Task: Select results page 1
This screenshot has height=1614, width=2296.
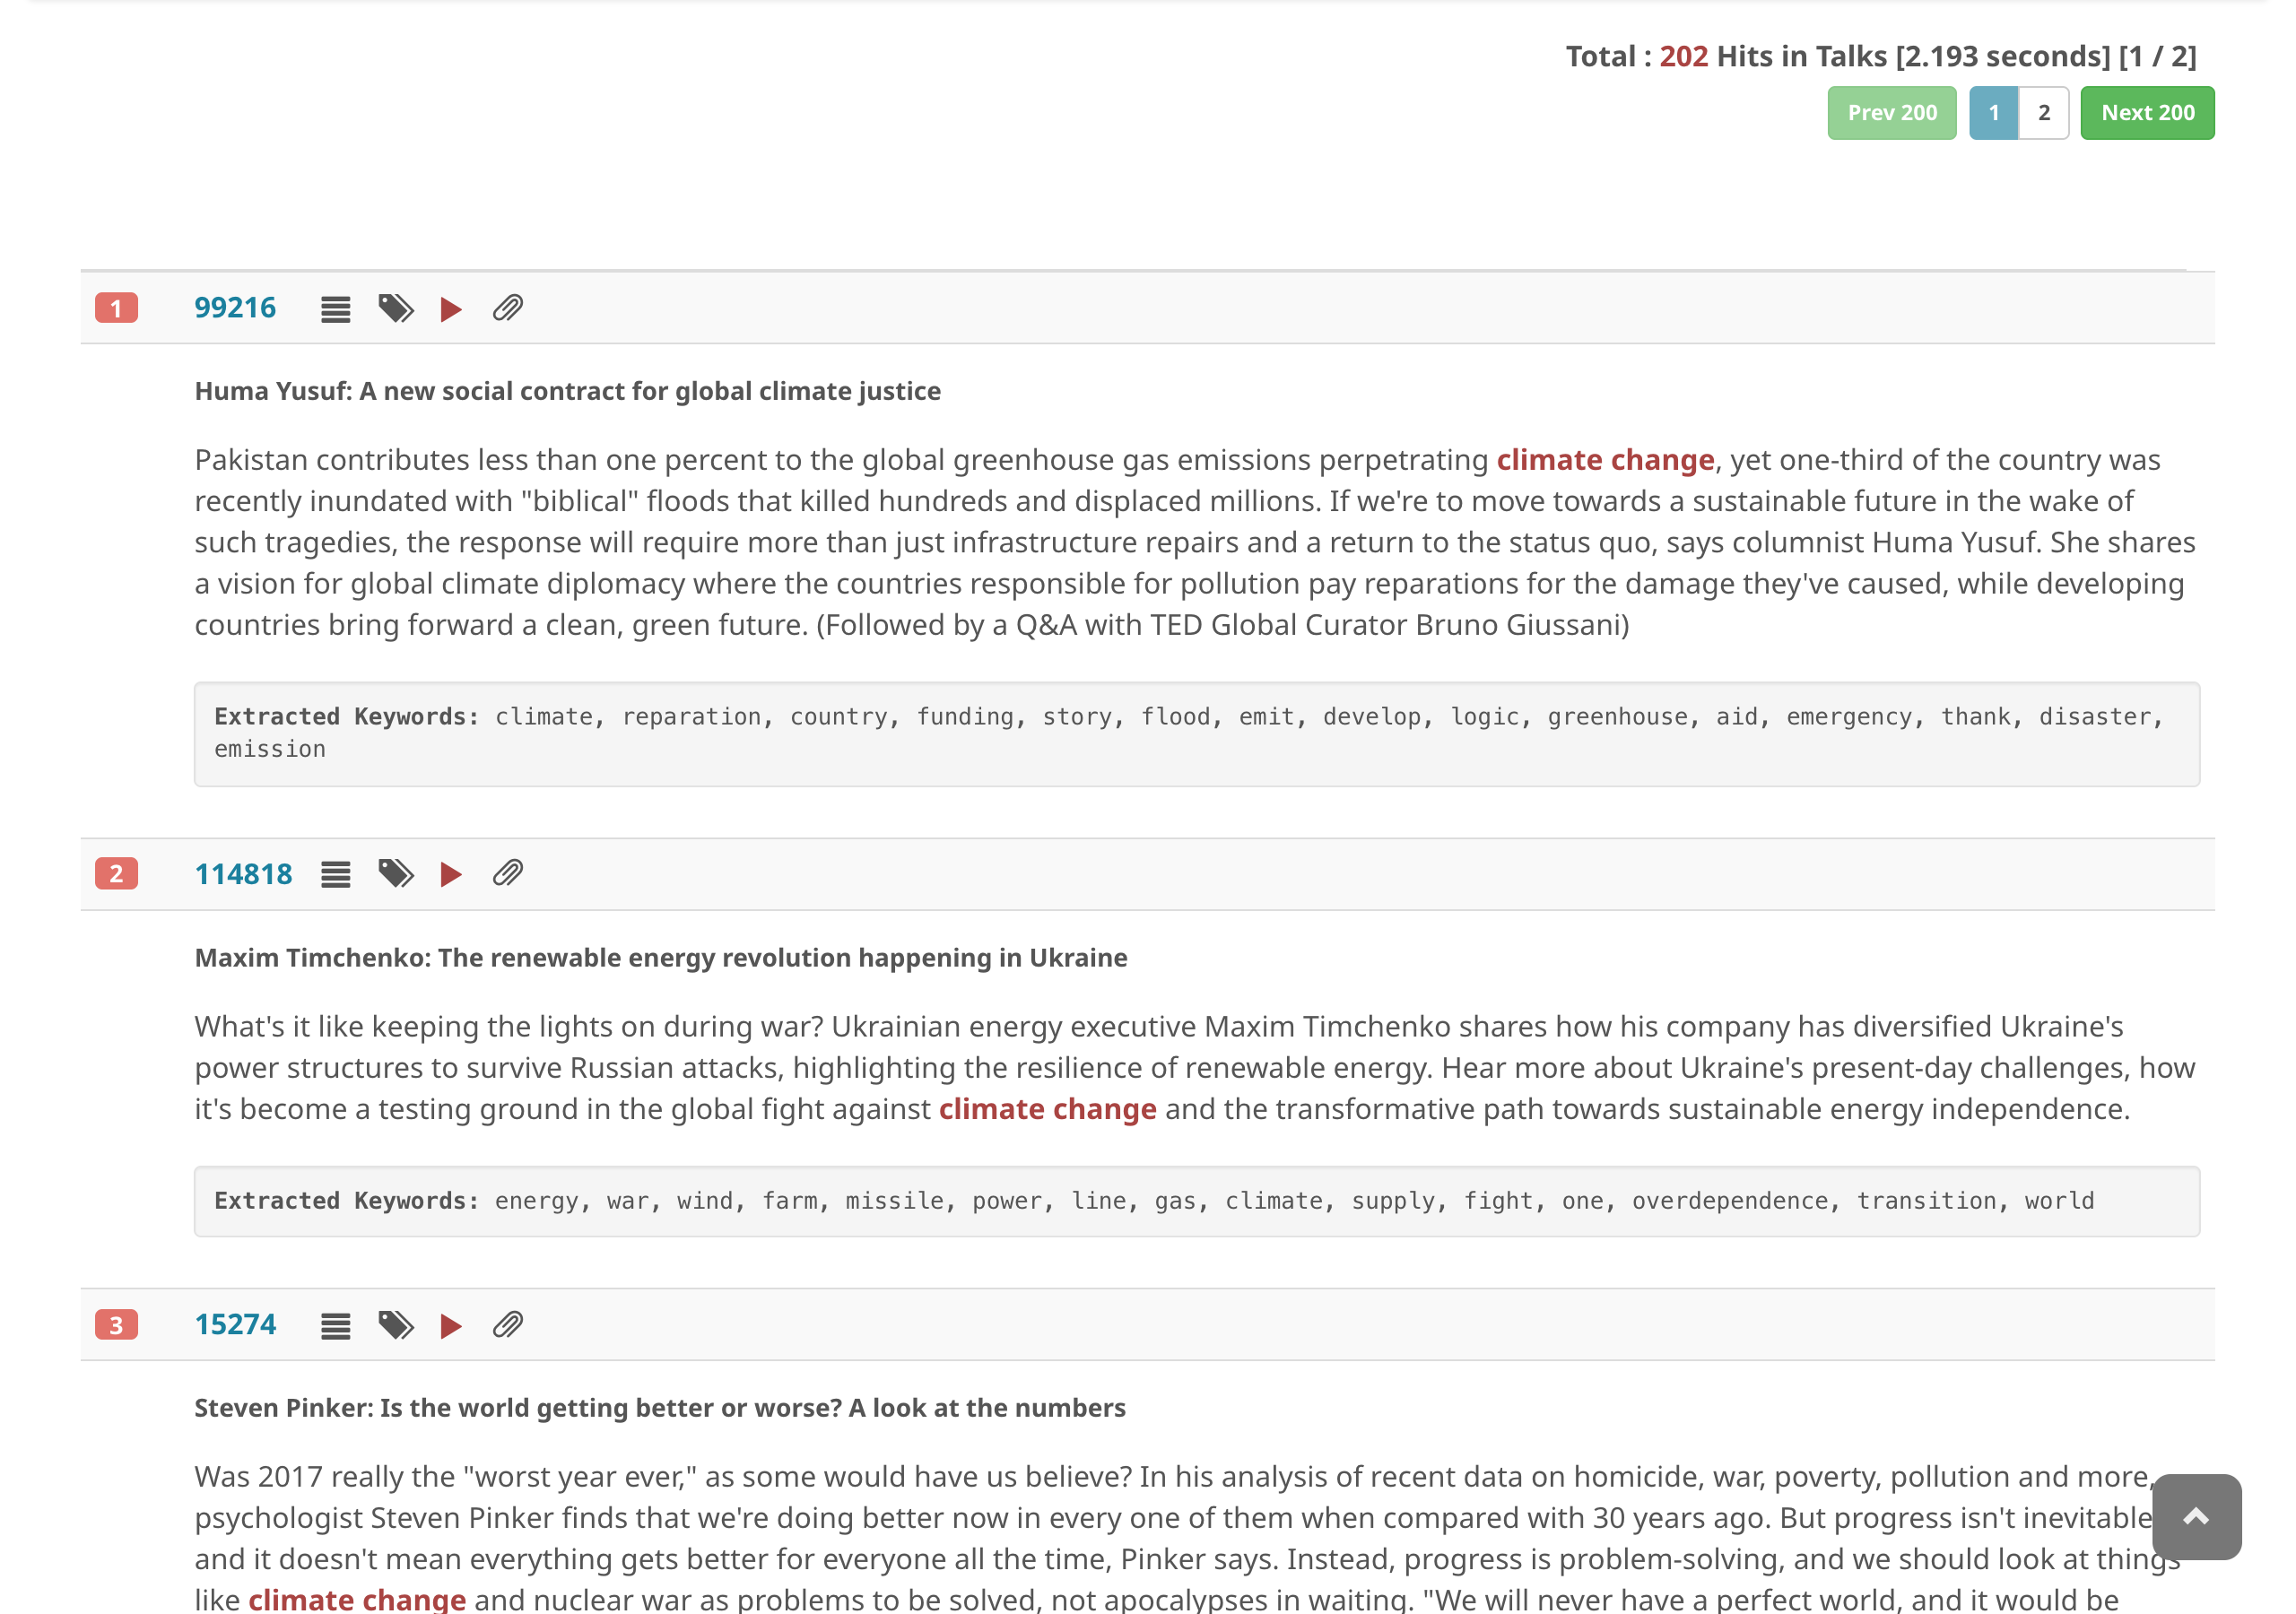Action: 1993,113
